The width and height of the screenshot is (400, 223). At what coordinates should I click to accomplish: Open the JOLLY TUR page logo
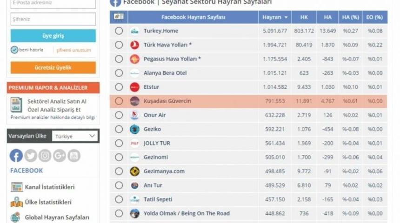(134, 143)
